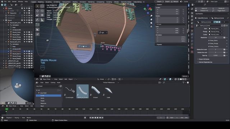Expand the Output Attributes section

click(x=204, y=59)
